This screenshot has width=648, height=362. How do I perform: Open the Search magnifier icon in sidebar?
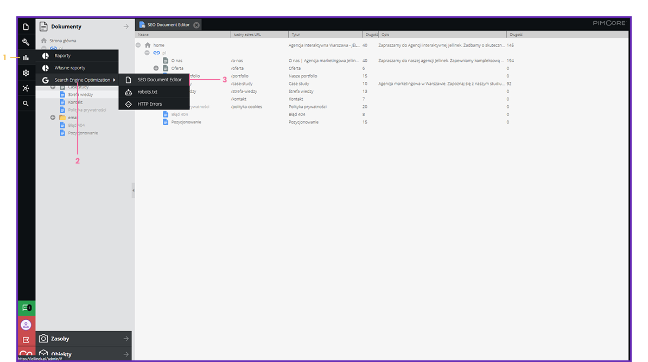click(x=26, y=103)
